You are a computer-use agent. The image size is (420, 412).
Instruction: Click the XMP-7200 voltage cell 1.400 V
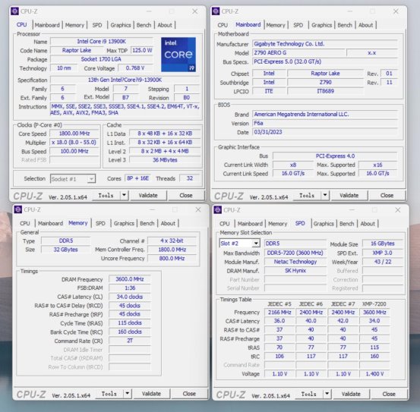[x=374, y=374]
